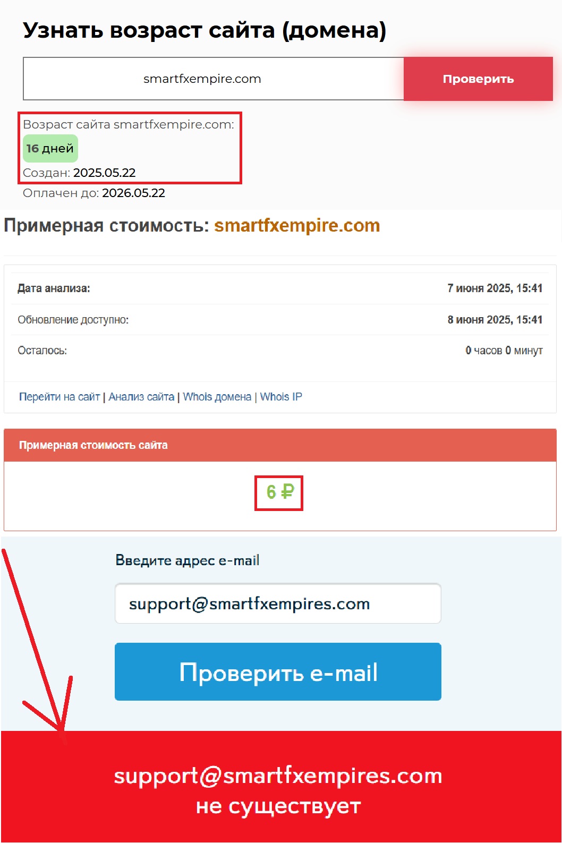Click the 6 ₽ estimated price value

279,492
